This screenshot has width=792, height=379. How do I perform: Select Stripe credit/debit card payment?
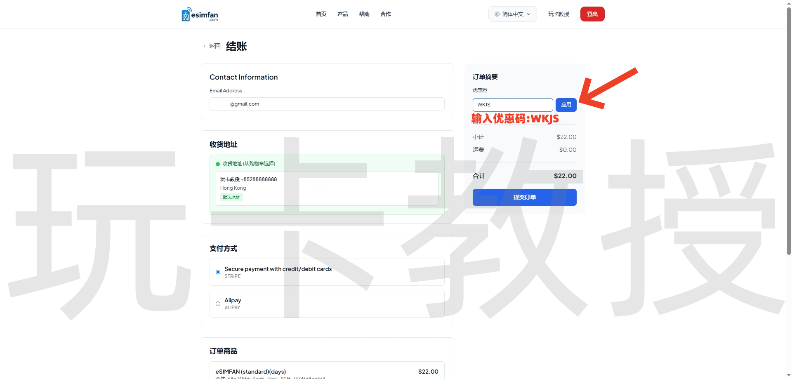327,272
